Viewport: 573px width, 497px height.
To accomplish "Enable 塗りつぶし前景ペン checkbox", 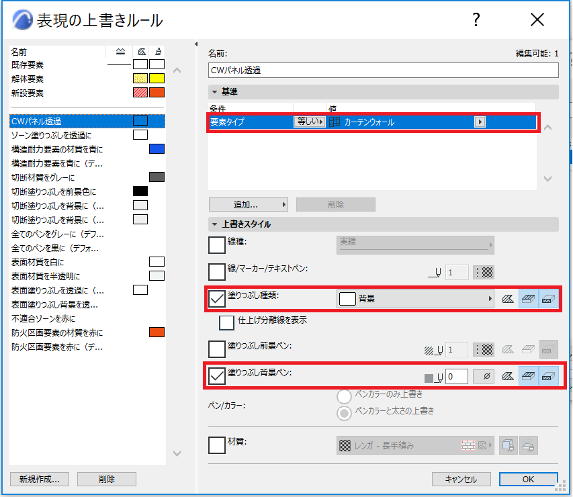I will 217,349.
